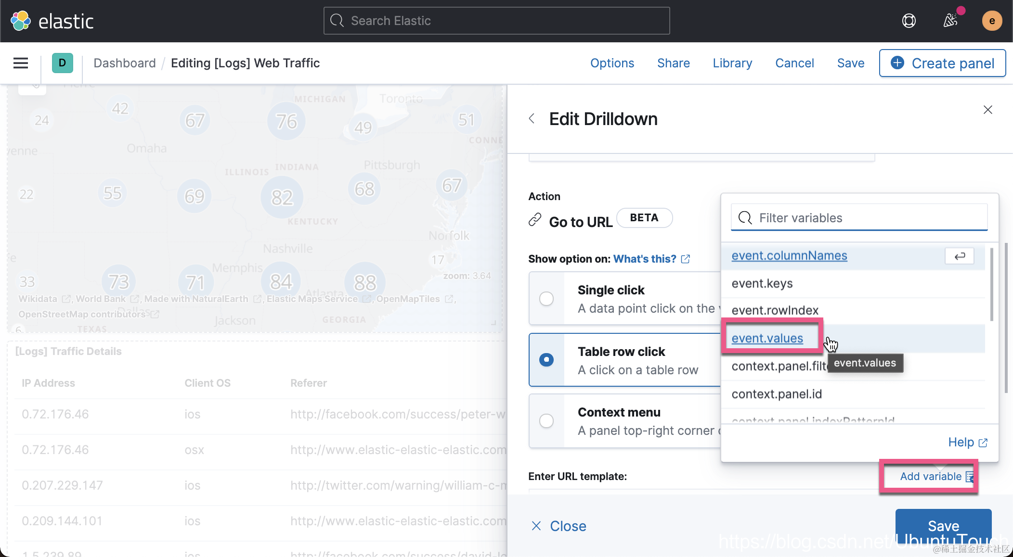Choose context.panel.id variable

(x=777, y=394)
